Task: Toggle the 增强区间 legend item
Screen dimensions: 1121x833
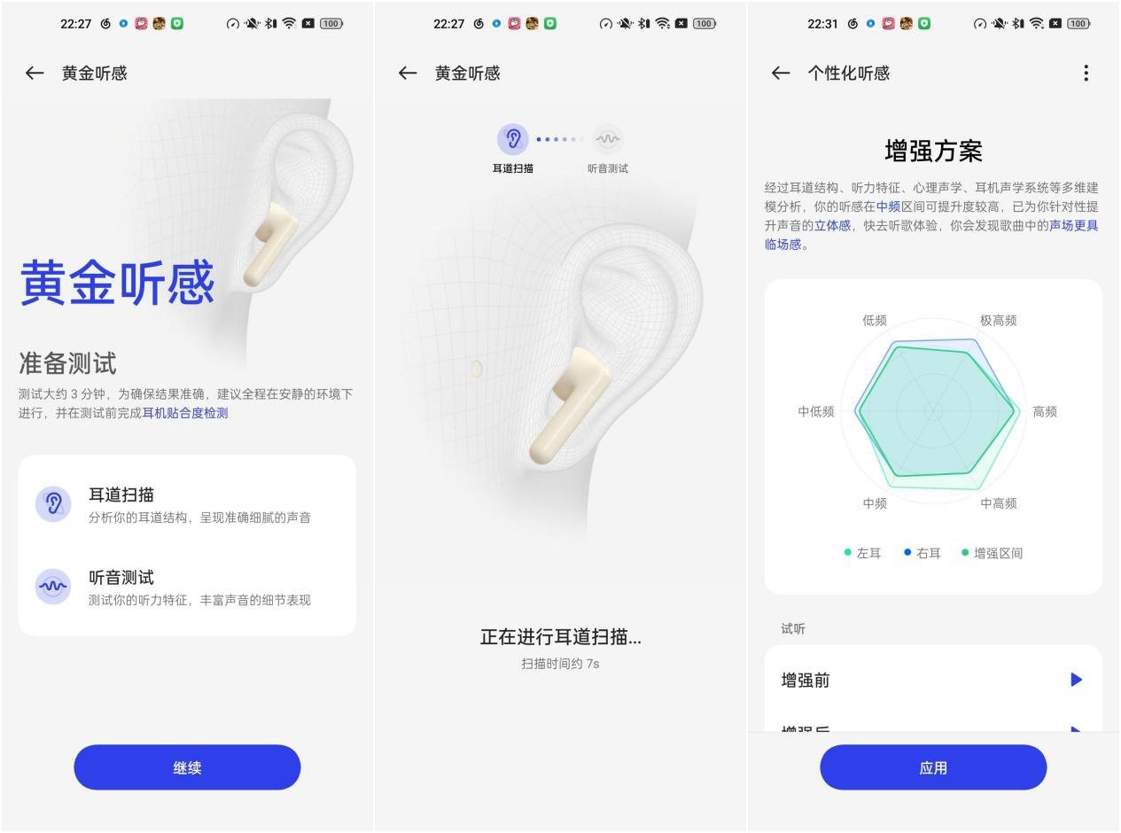Action: click(992, 553)
